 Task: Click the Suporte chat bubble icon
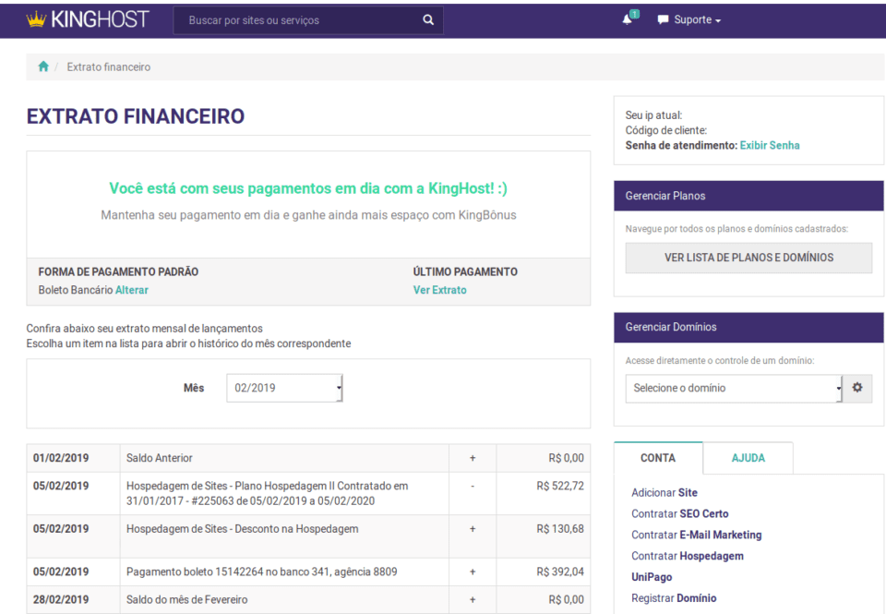click(663, 19)
